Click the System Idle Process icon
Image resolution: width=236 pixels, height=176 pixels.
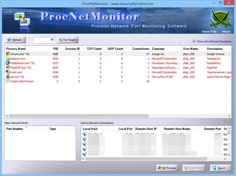[x=8, y=81]
